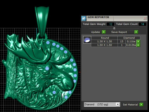This screenshot has height=112, width=149.
Task: Click the 0.013tw weight cell
Action: point(131,45)
